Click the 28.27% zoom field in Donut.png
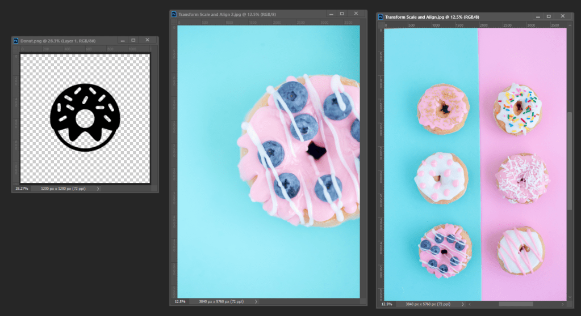 pos(22,189)
